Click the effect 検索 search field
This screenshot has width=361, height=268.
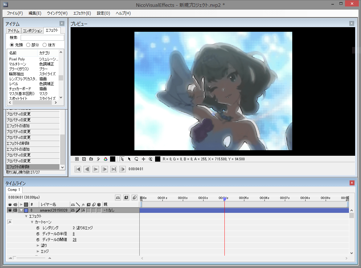click(42, 38)
